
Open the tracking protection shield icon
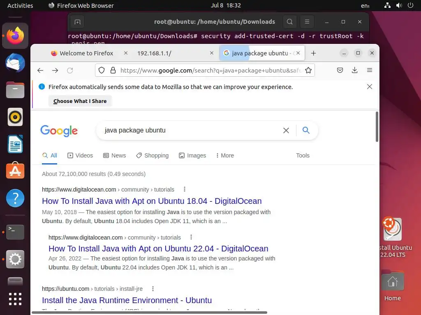[x=102, y=70]
